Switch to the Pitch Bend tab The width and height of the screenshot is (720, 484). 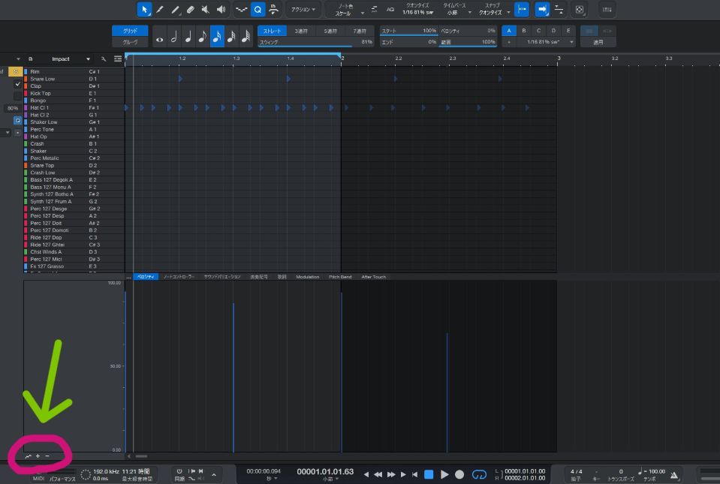339,277
